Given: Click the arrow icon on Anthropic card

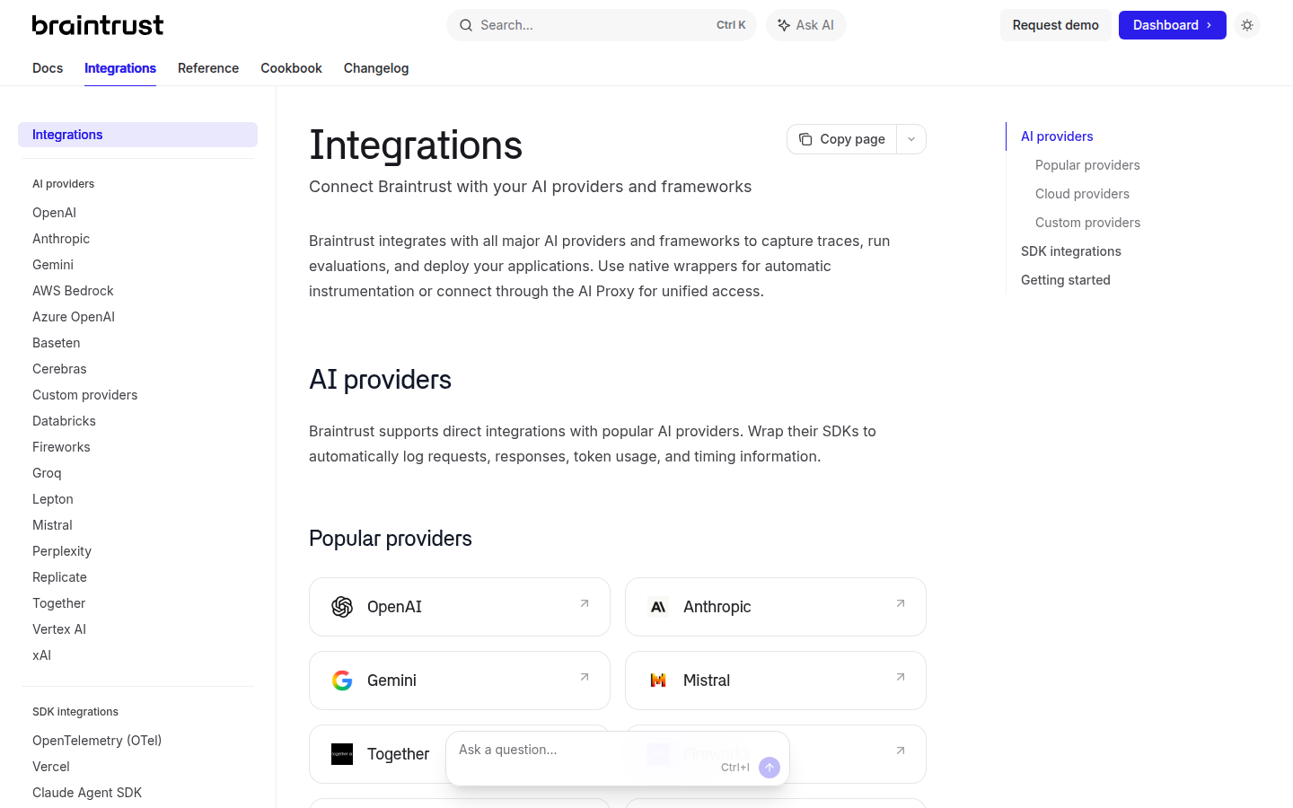Looking at the screenshot, I should (x=901, y=603).
